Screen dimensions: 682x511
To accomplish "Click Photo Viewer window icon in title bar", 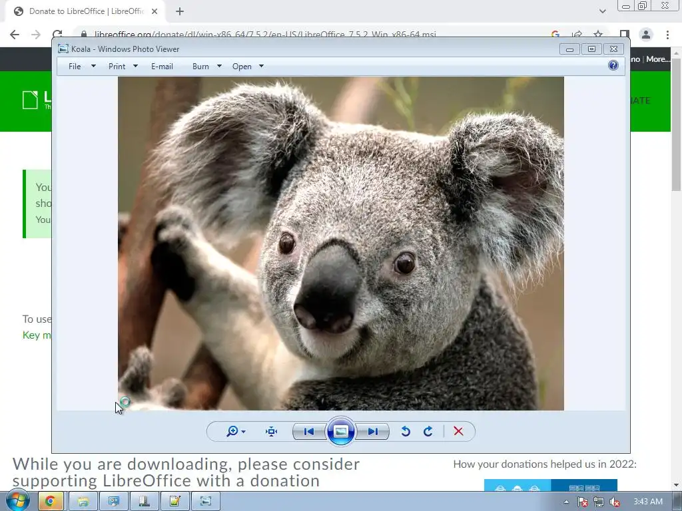I will 63,49.
